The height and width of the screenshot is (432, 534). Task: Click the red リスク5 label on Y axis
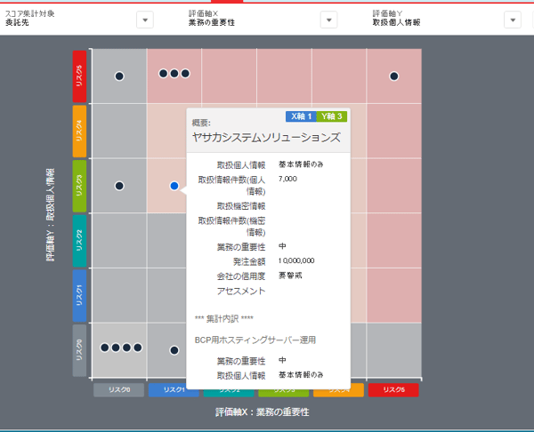tap(80, 76)
